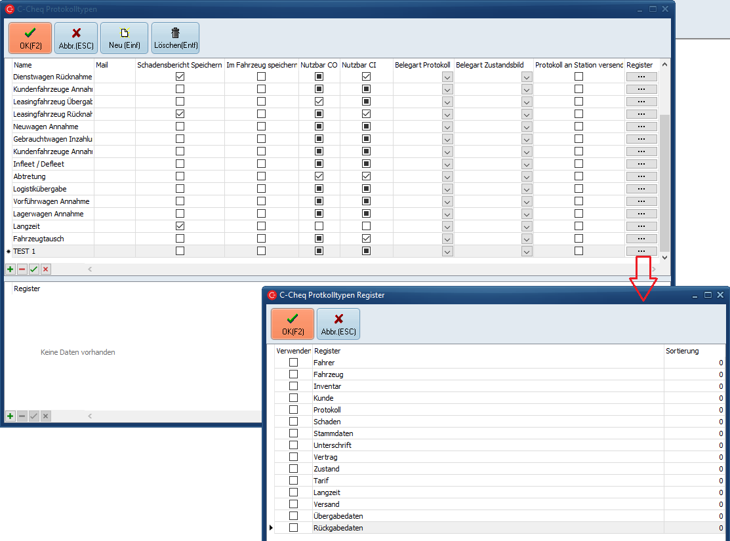Open Register ellipsis button for TEST 1
This screenshot has height=541, width=730.
tap(641, 251)
